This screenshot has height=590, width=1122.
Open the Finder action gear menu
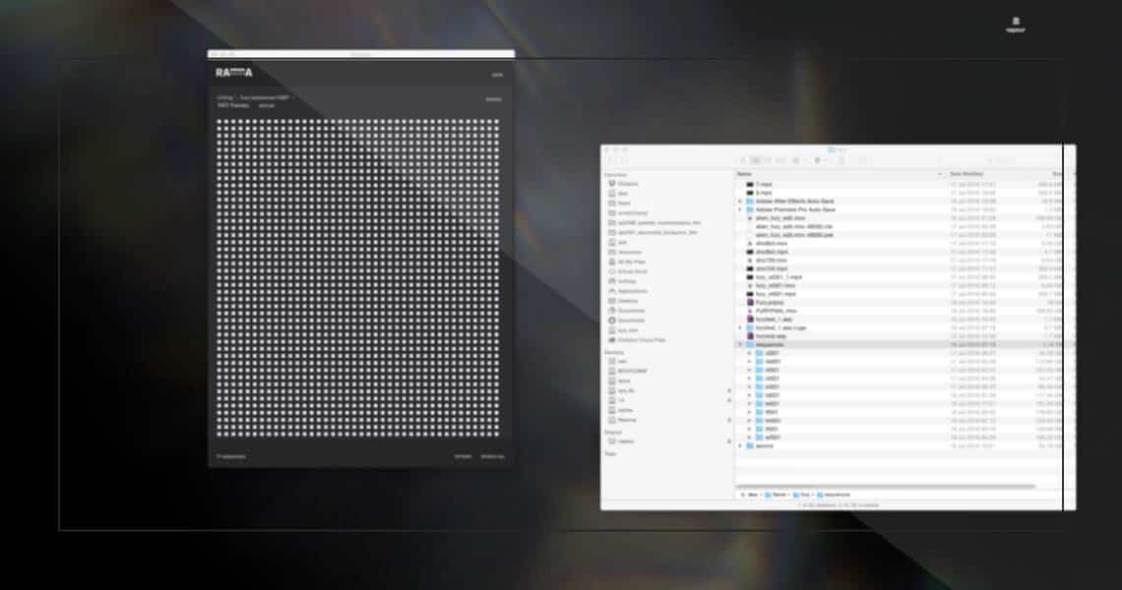coord(818,160)
